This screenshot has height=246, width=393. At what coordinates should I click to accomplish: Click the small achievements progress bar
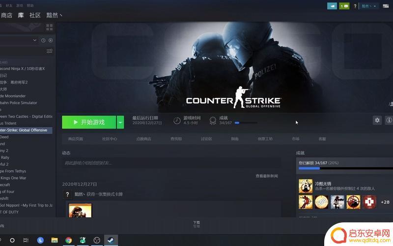[x=246, y=123]
